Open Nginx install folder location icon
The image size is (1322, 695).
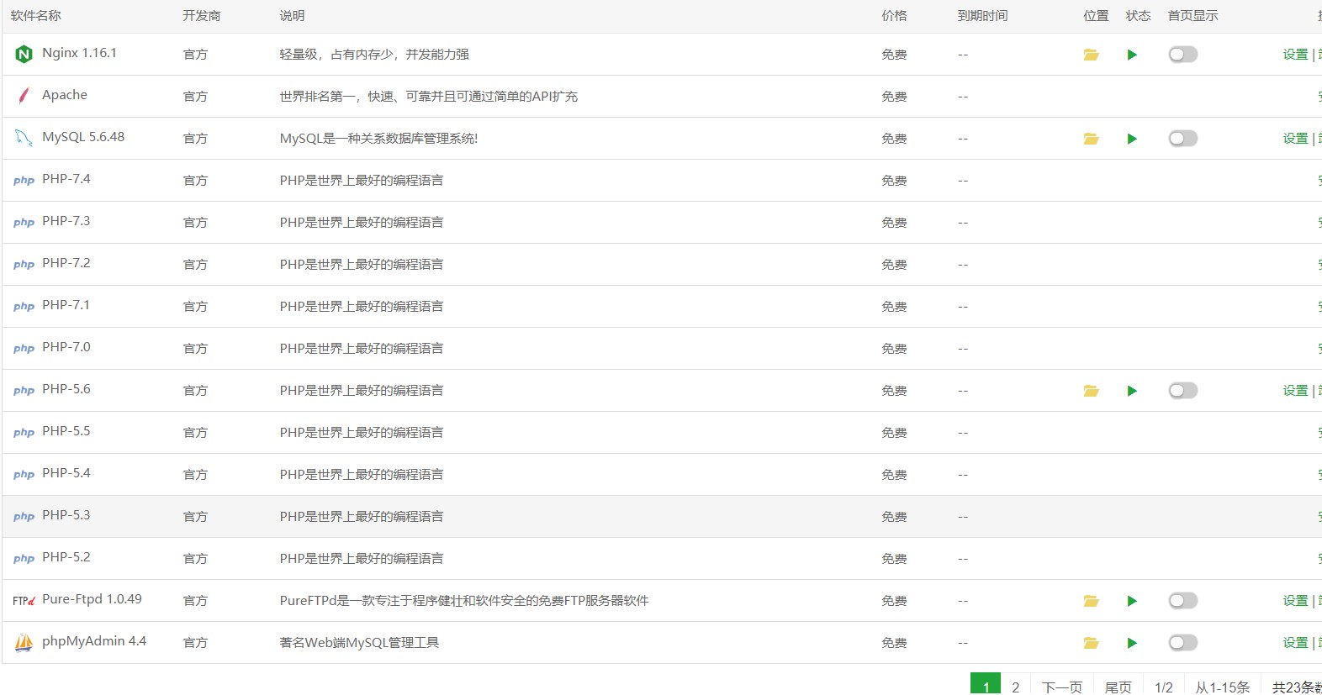(1091, 55)
